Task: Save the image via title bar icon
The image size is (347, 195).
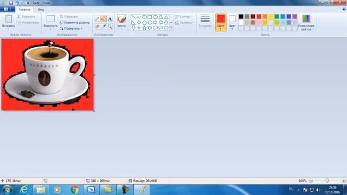Action: (x=11, y=3)
